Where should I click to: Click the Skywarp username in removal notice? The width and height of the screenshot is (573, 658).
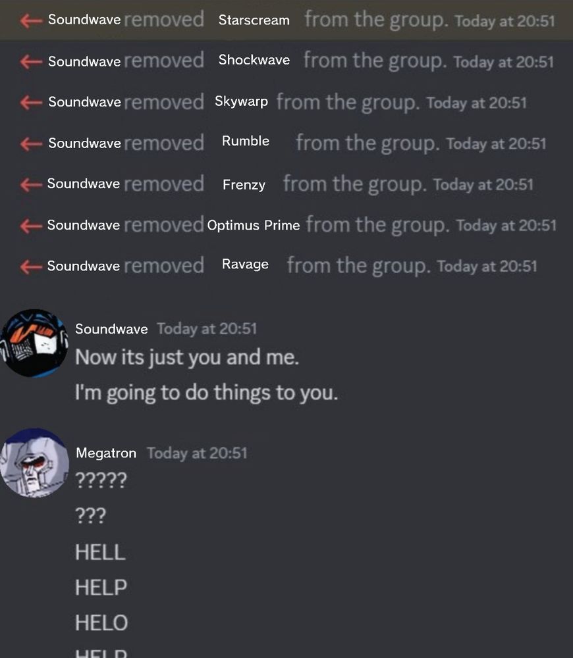tap(241, 101)
